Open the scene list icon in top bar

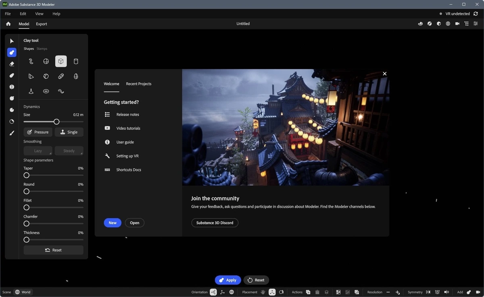click(467, 24)
